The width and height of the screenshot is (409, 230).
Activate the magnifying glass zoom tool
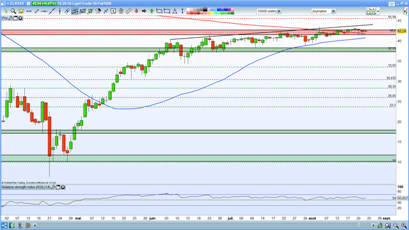click(x=13, y=11)
